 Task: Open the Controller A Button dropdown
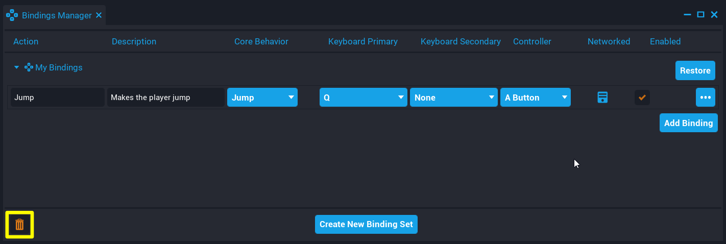tap(535, 97)
